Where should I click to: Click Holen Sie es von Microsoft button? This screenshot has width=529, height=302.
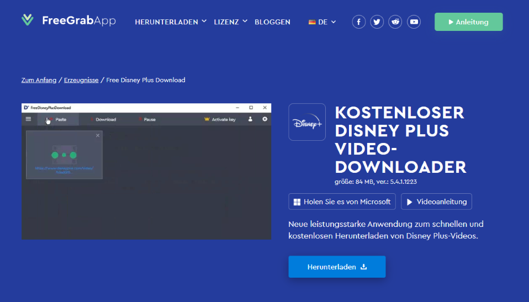pyautogui.click(x=342, y=202)
